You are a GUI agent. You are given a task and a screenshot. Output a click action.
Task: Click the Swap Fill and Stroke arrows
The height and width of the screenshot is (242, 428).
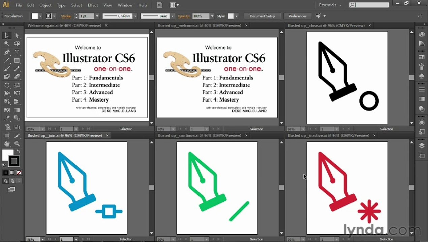pyautogui.click(x=19, y=152)
